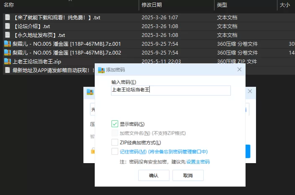Click the text file icon of 论坛介绍.txt

[x=7, y=26]
